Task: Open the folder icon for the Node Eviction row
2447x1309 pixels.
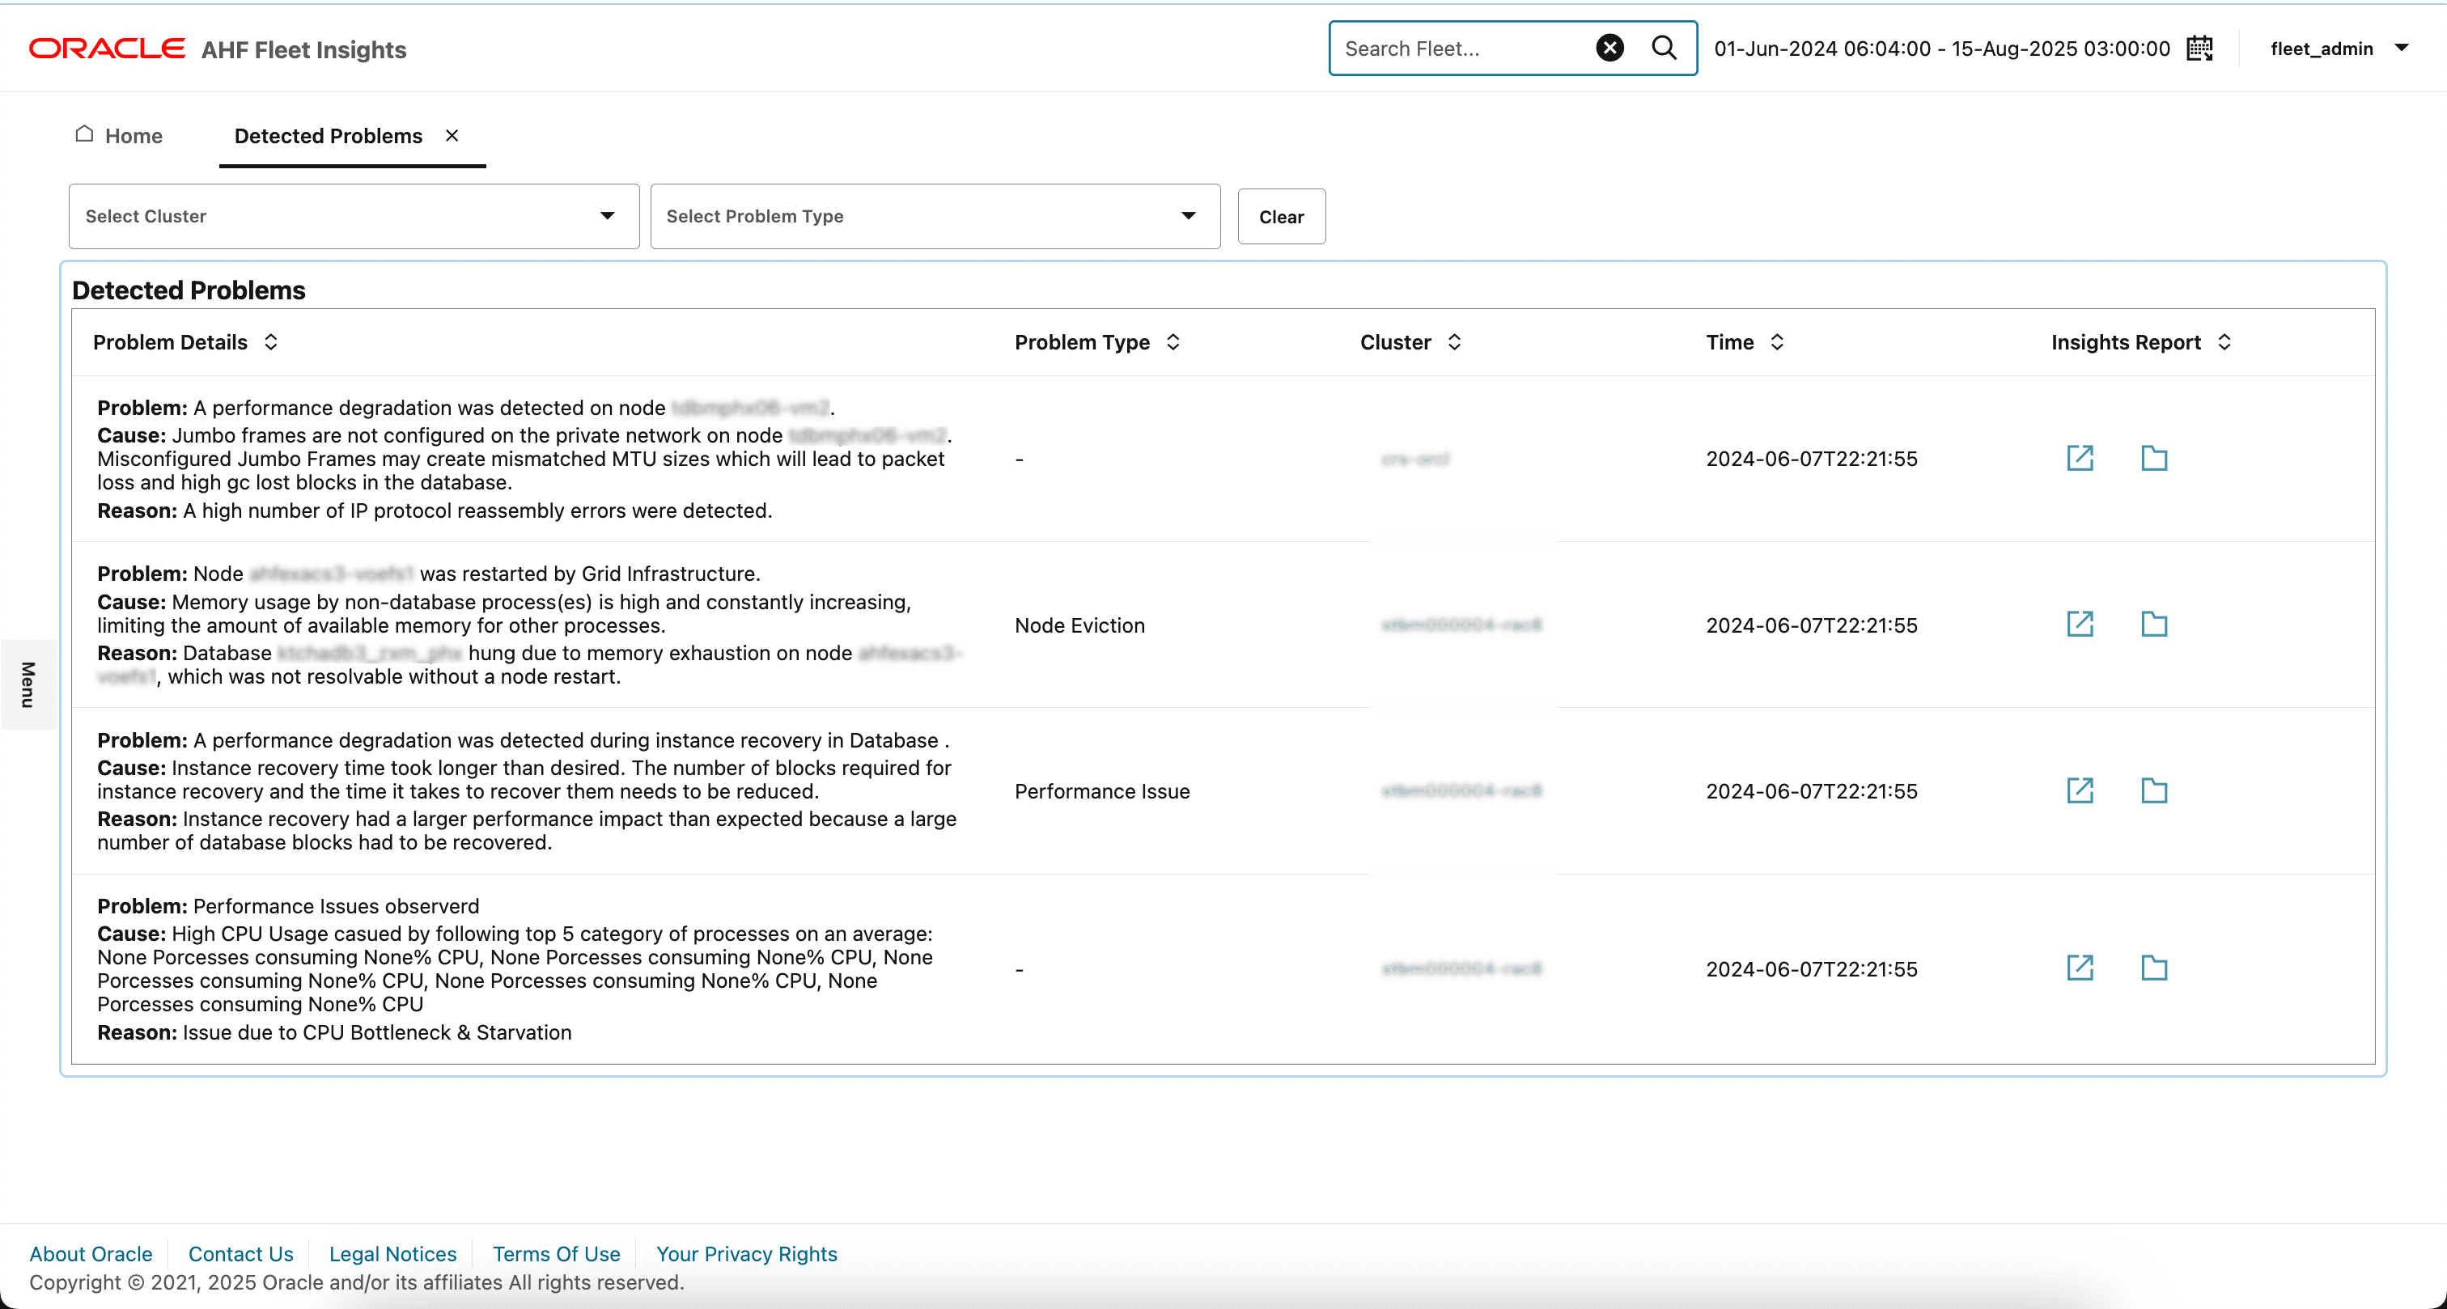Action: (2153, 624)
